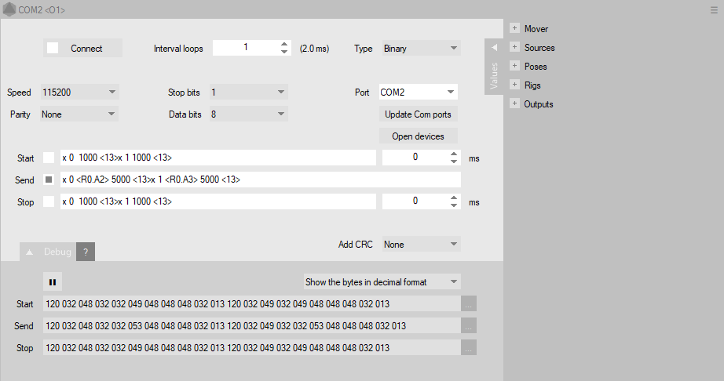Toggle the Send command checkbox

(49, 180)
